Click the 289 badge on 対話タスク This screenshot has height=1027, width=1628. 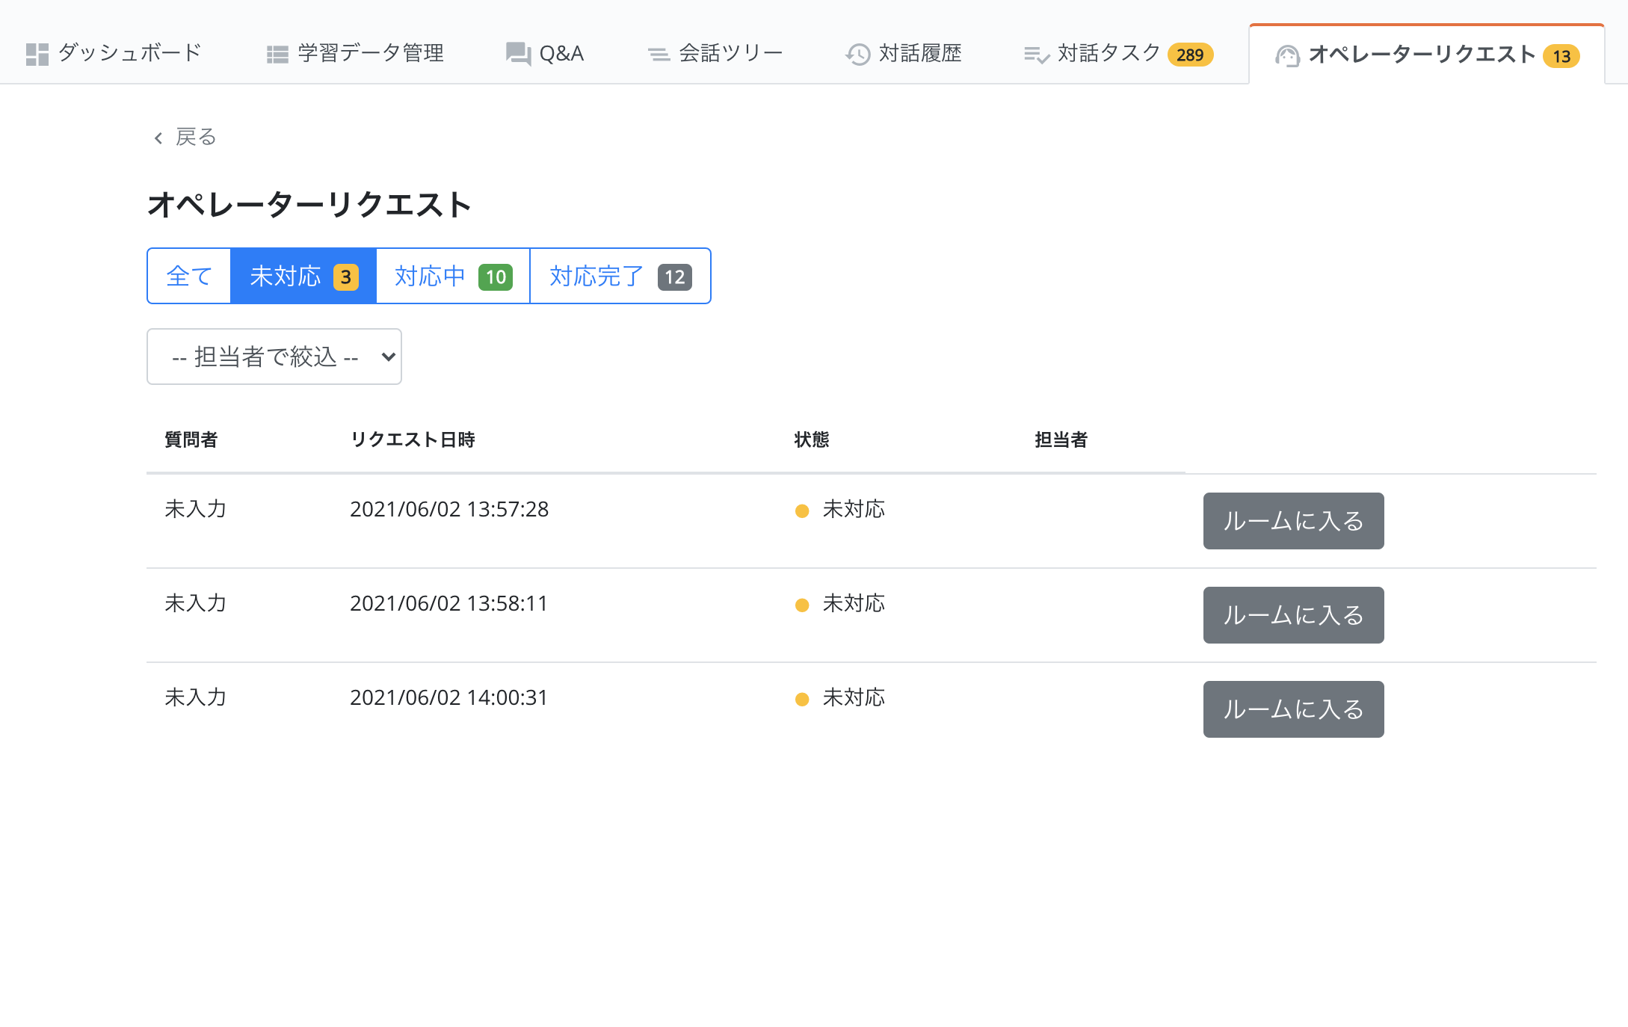pos(1190,55)
